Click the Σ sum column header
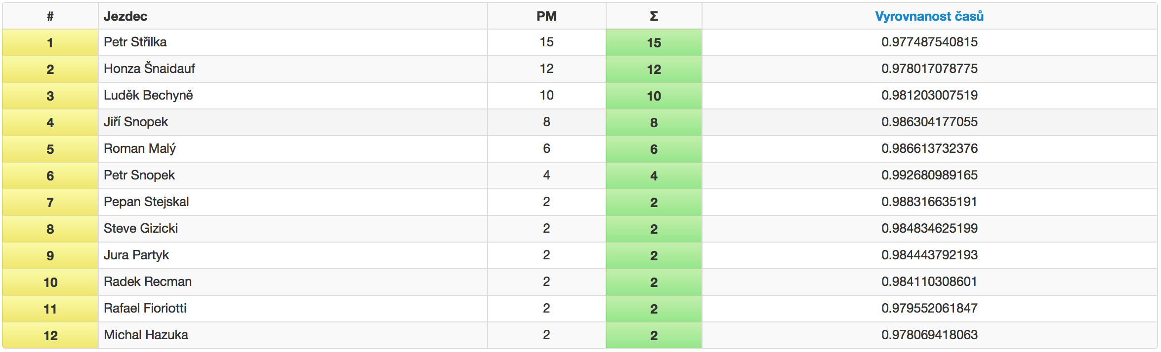The height and width of the screenshot is (352, 1161). click(x=654, y=16)
